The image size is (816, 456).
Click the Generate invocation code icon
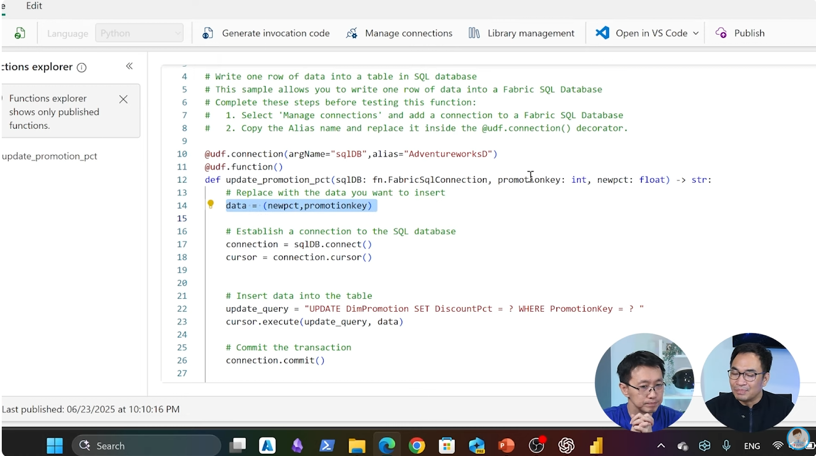pos(208,33)
